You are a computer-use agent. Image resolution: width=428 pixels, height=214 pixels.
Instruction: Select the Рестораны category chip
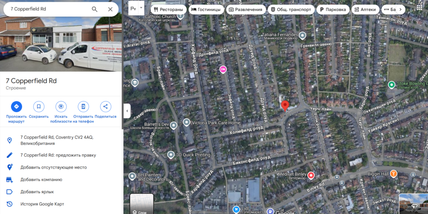click(x=168, y=10)
